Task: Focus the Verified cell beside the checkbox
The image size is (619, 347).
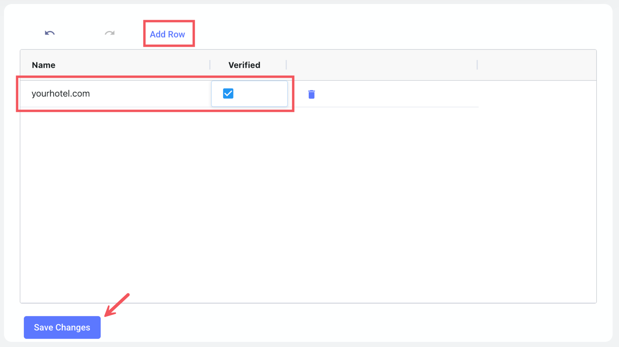Action: tap(262, 94)
